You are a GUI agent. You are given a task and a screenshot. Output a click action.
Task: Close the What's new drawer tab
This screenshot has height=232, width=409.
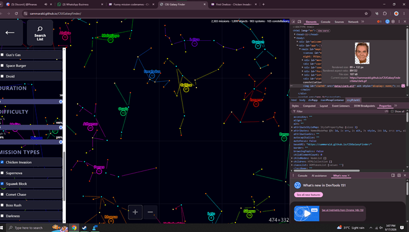349,176
